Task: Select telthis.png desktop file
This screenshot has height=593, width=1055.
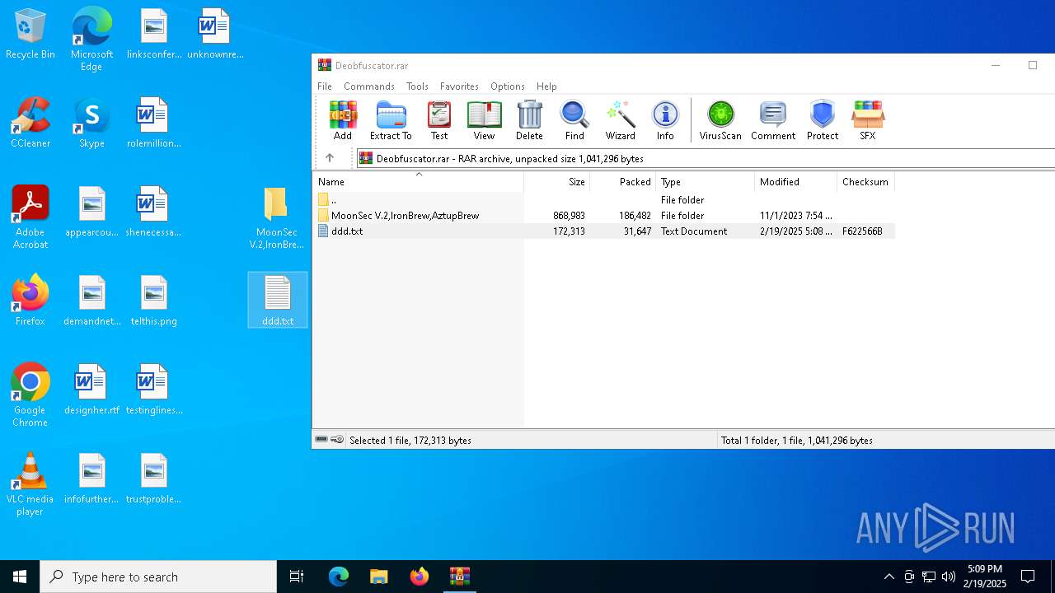Action: [154, 301]
